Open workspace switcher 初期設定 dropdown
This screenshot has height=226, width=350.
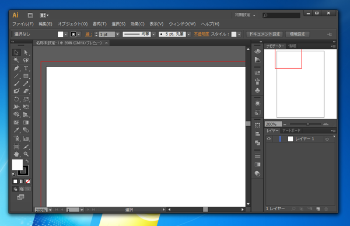tap(244, 15)
